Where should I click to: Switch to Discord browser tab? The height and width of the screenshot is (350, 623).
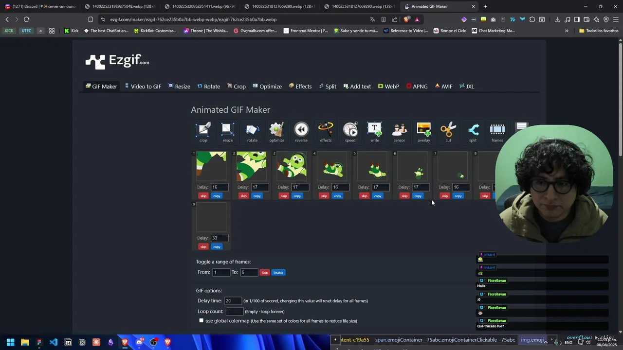40,6
